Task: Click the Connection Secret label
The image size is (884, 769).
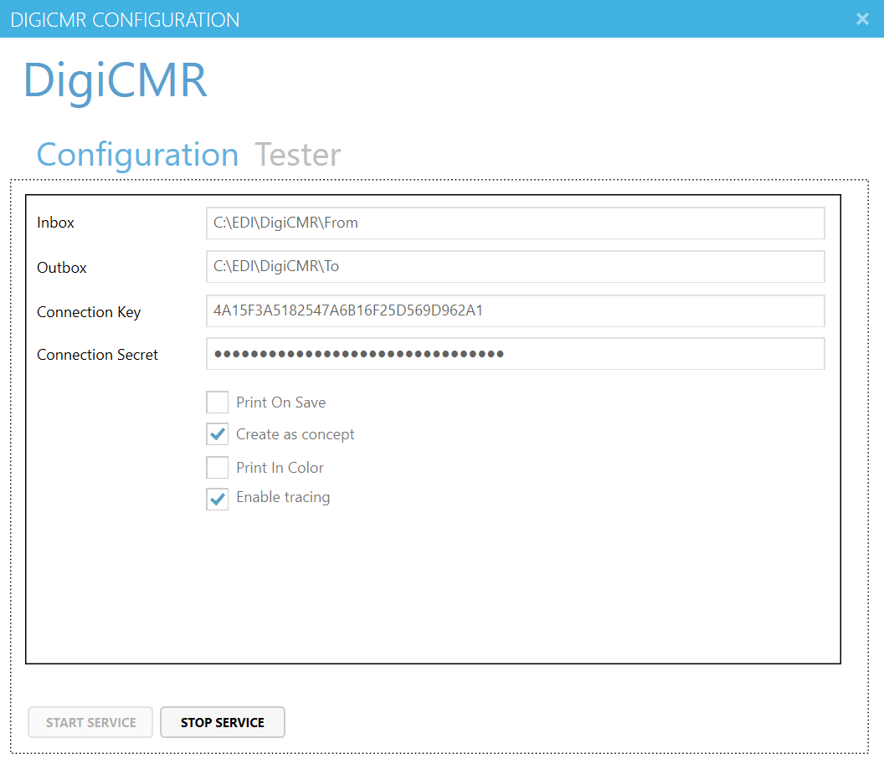Action: tap(97, 354)
